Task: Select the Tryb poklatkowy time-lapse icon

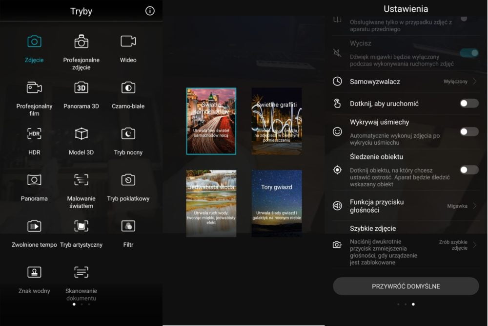Action: tap(128, 180)
